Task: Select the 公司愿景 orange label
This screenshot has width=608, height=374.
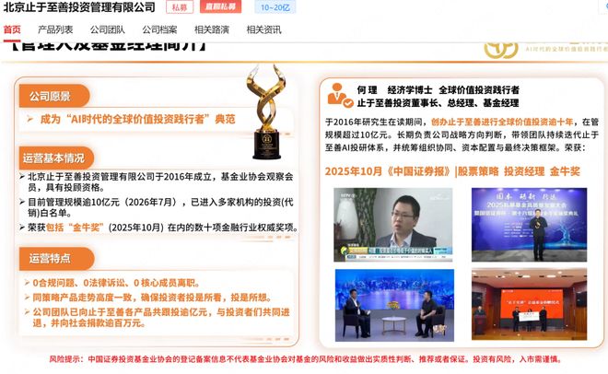Action: [54, 96]
